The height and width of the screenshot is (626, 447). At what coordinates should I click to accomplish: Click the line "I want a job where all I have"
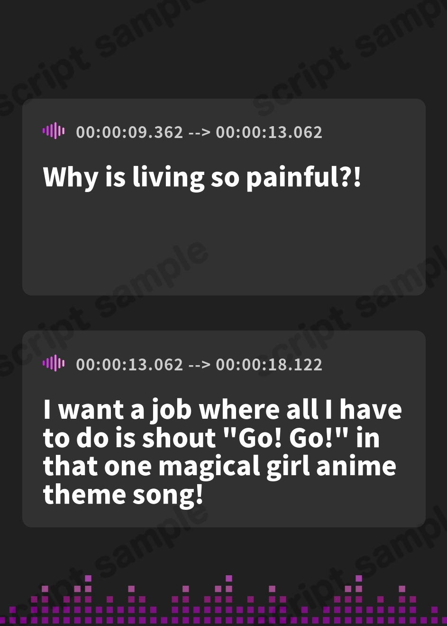point(222,409)
